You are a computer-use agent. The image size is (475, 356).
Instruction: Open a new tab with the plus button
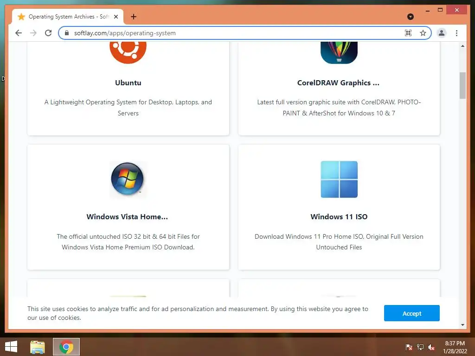tap(134, 17)
